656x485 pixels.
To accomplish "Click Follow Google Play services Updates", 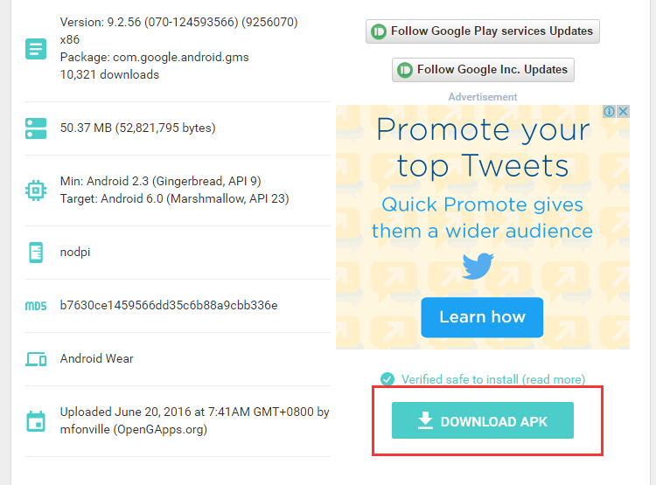I will point(482,31).
